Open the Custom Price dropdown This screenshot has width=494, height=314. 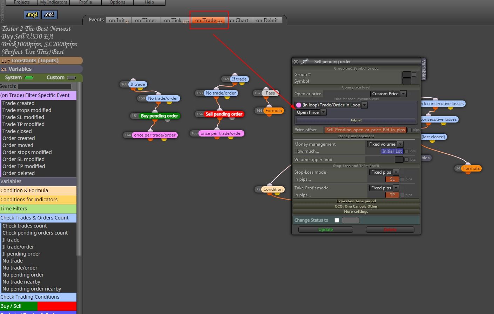coord(388,94)
